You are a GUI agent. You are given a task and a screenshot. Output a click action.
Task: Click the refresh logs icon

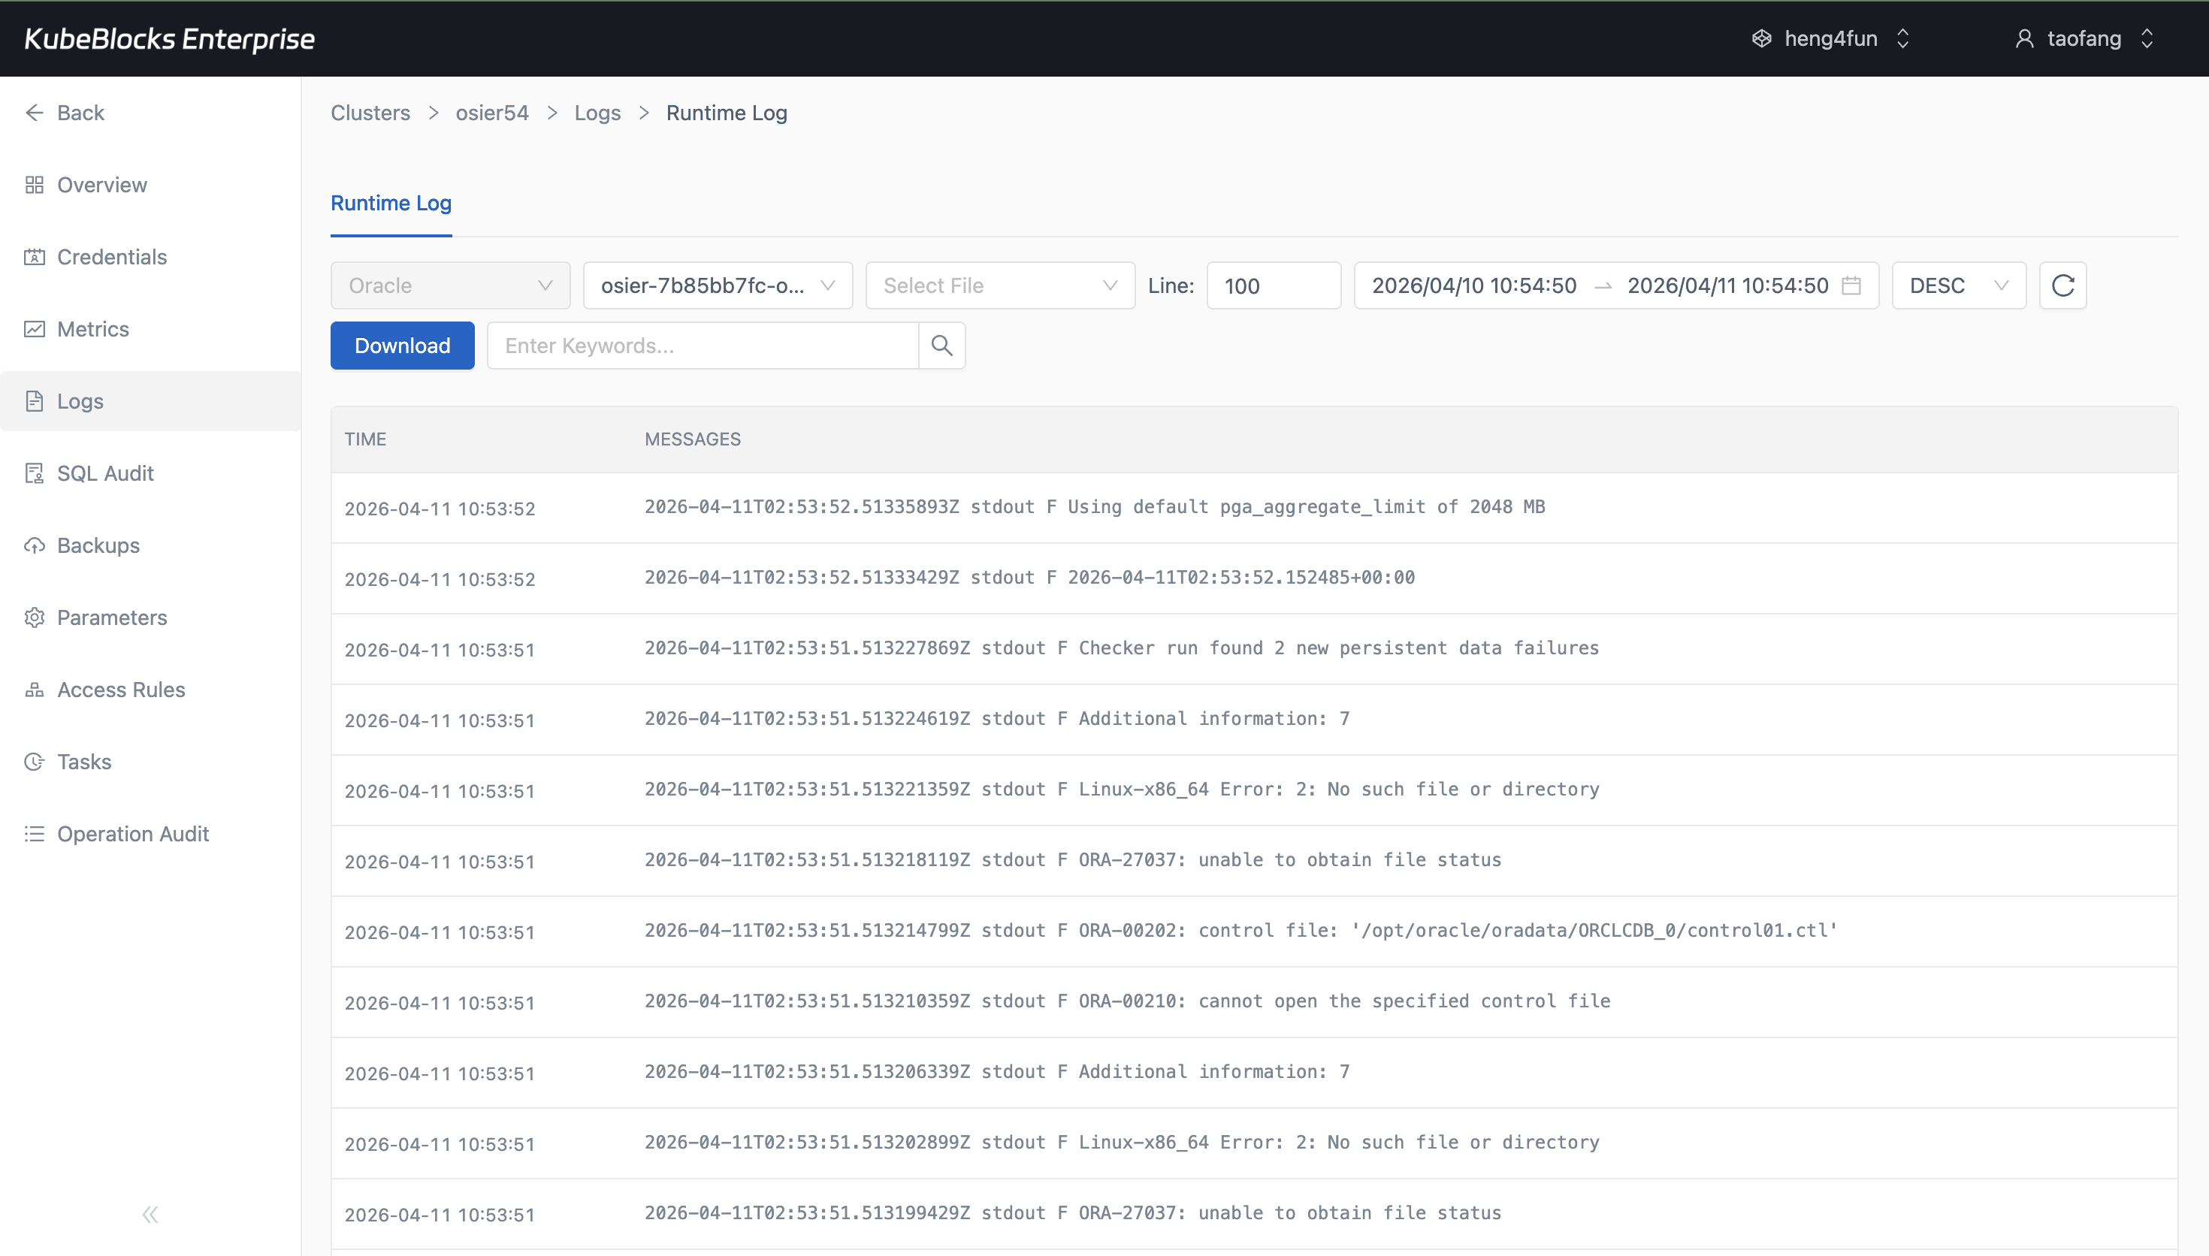click(x=2062, y=285)
